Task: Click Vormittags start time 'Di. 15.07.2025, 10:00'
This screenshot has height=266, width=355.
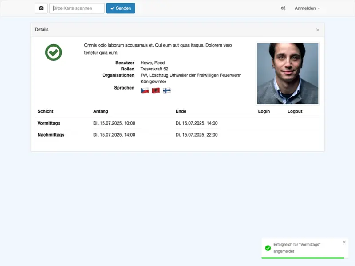Action: (x=114, y=123)
